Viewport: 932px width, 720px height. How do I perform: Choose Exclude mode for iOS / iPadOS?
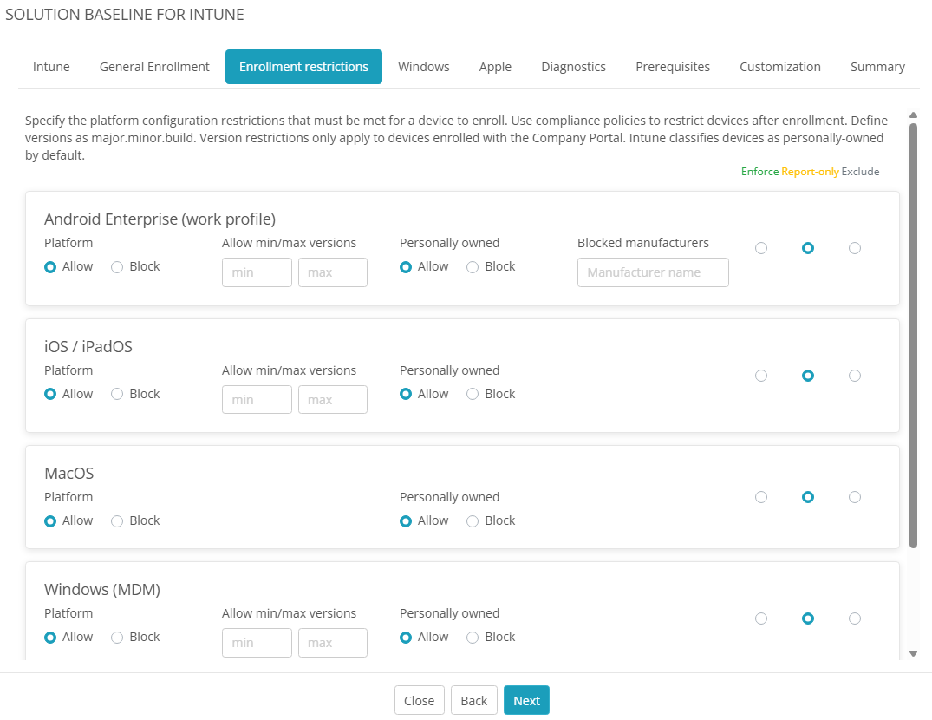(x=855, y=375)
